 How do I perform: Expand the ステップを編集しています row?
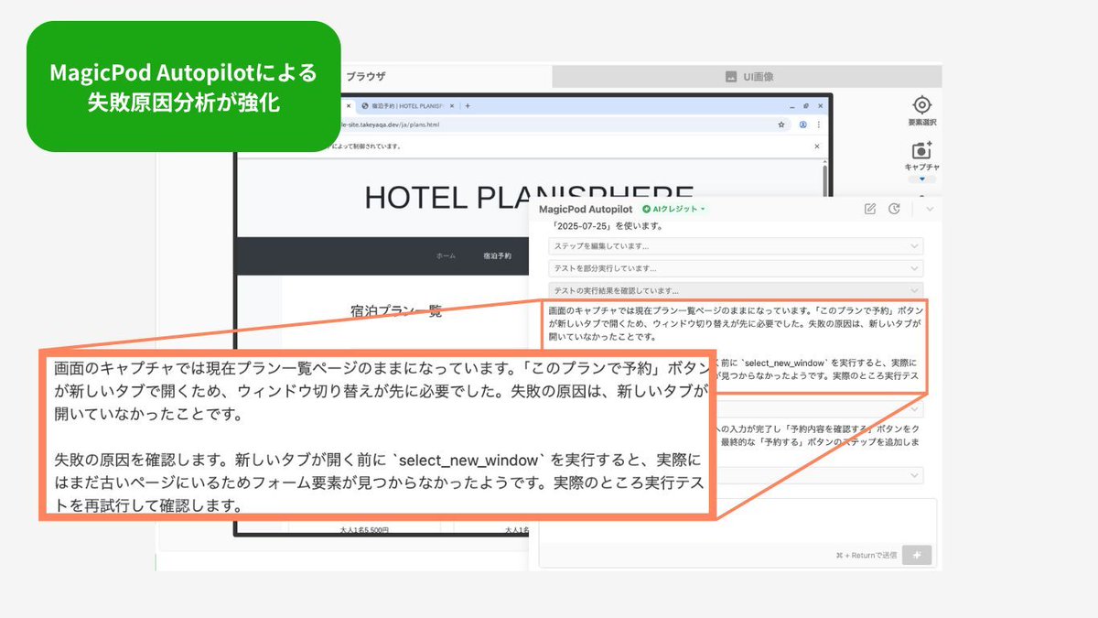point(736,246)
